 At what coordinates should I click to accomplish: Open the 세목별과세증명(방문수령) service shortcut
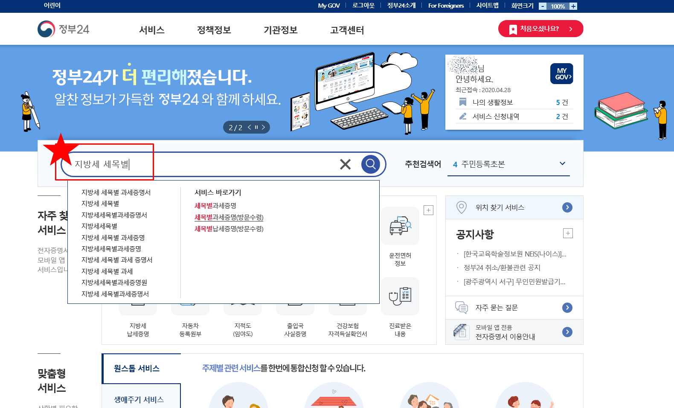point(229,217)
